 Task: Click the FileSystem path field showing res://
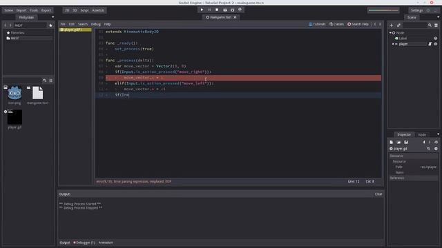click(x=30, y=25)
